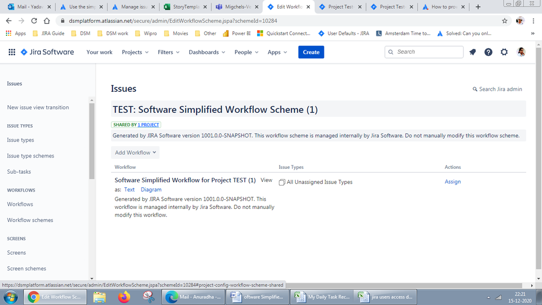Open the user profile avatar in Jira header
This screenshot has height=305, width=542.
(x=521, y=52)
